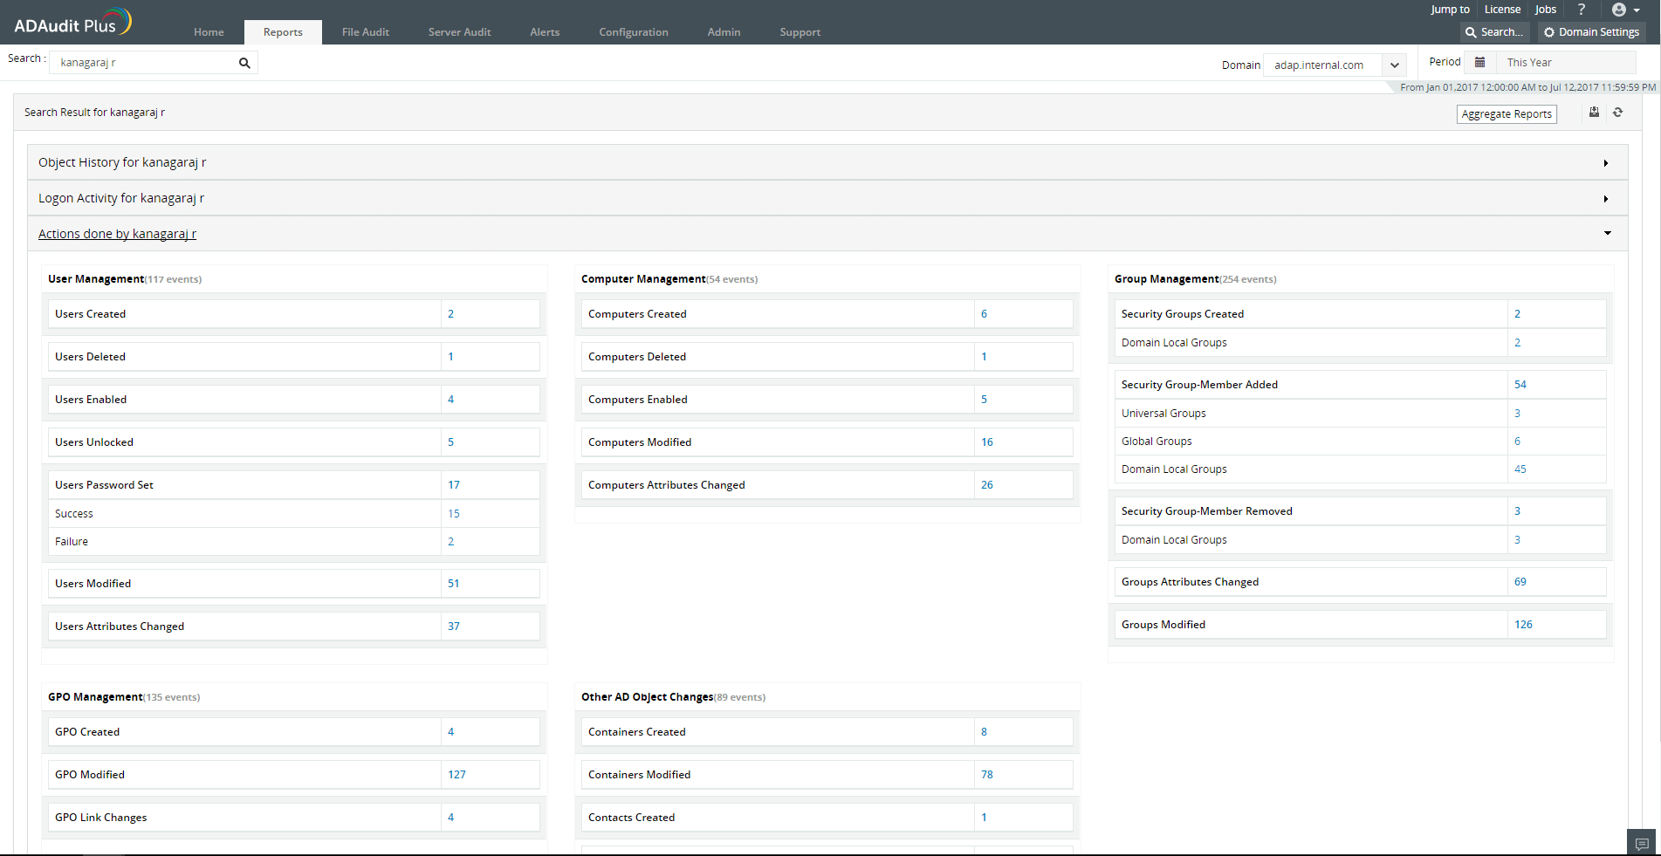Open the This Year period selector
Viewport: 1661px width, 856px height.
click(x=1566, y=63)
